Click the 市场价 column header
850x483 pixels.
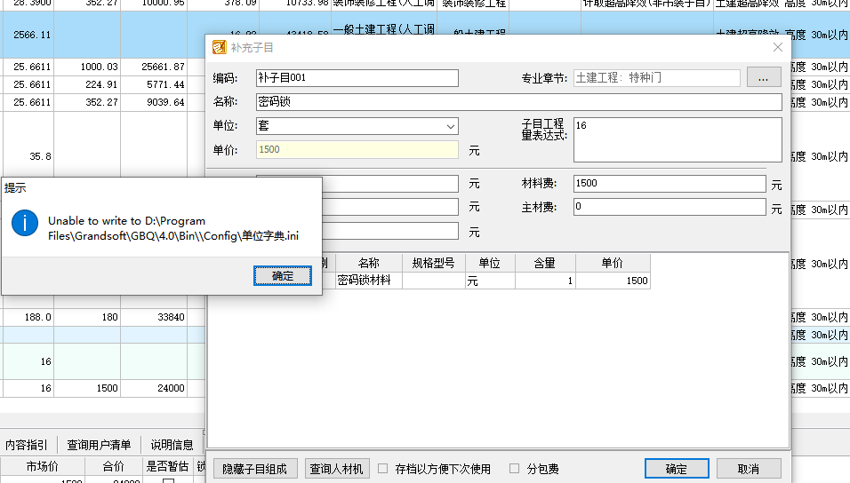coord(43,466)
